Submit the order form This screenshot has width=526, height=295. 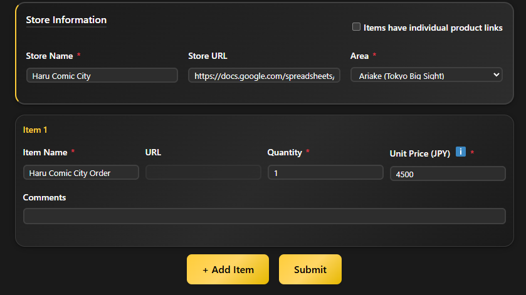(310, 269)
